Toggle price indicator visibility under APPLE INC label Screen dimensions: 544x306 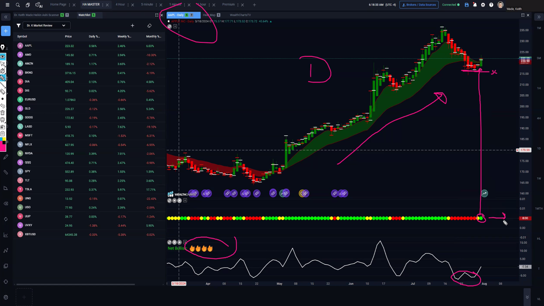point(169,26)
